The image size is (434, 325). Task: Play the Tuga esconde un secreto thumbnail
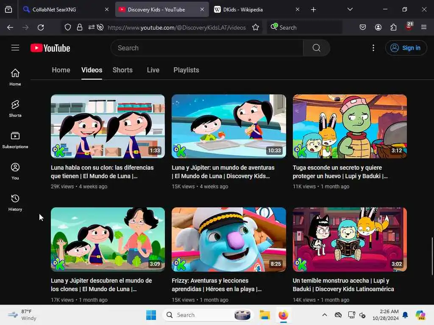click(x=350, y=126)
